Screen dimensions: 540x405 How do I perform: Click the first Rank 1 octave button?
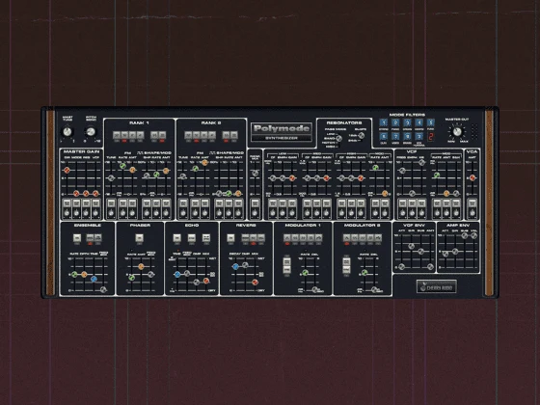click(117, 135)
